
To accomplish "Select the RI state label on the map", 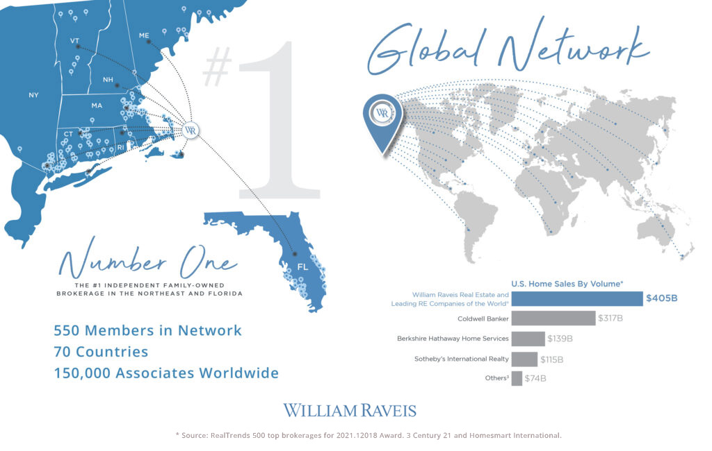I will coord(120,147).
